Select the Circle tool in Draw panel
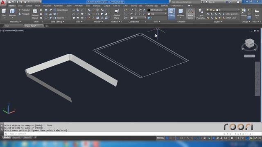Viewport: 262px width, 147px height. click(82, 14)
